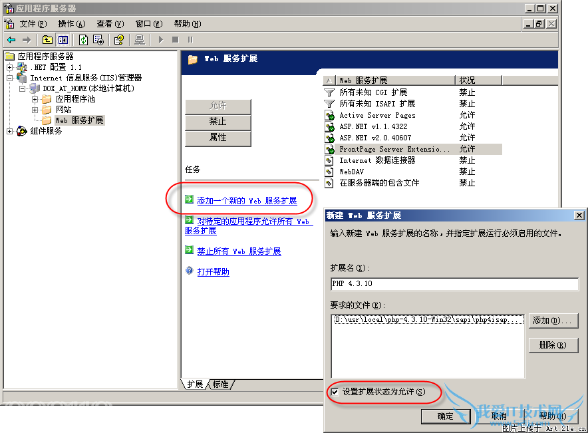Screen dimensions: 588x433
Task: Click the Back arrow toolbar icon
Action: pos(11,40)
